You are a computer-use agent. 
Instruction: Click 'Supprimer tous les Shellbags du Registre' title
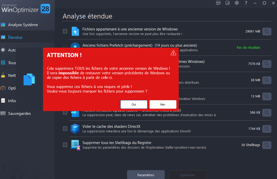pyautogui.click(x=117, y=142)
